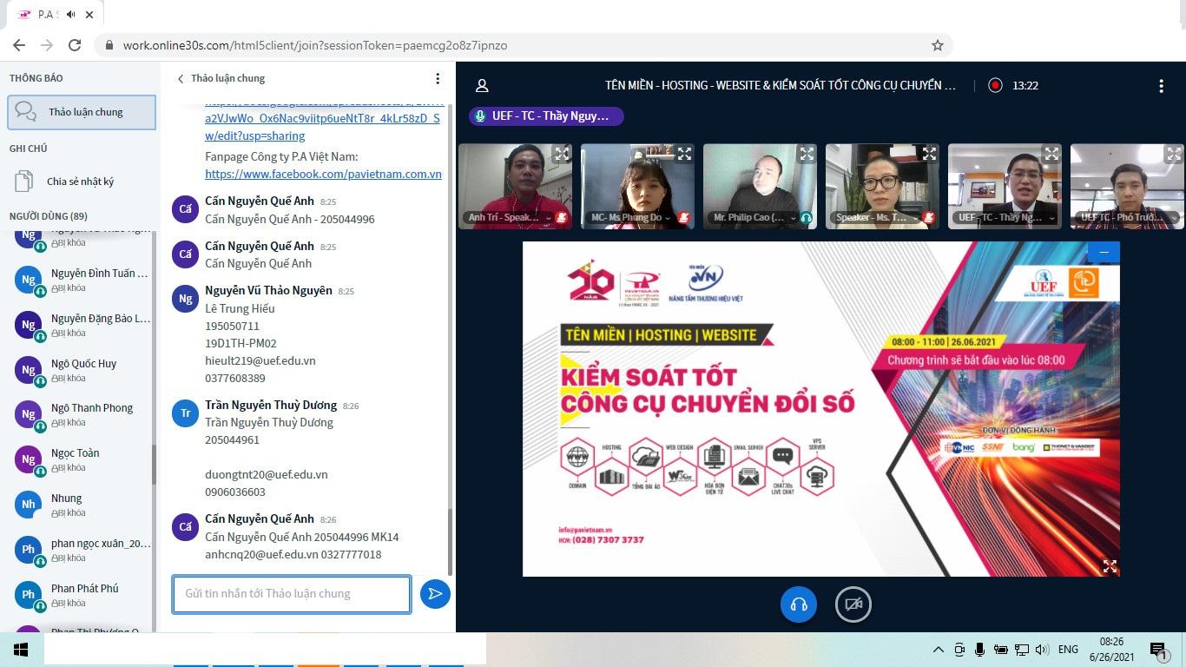Image resolution: width=1186 pixels, height=667 pixels.
Task: Click listen-only headset icon on Philip Cao webcam
Action: (x=807, y=218)
